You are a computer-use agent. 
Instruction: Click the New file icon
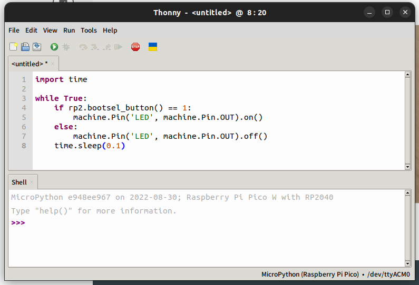pyautogui.click(x=13, y=47)
